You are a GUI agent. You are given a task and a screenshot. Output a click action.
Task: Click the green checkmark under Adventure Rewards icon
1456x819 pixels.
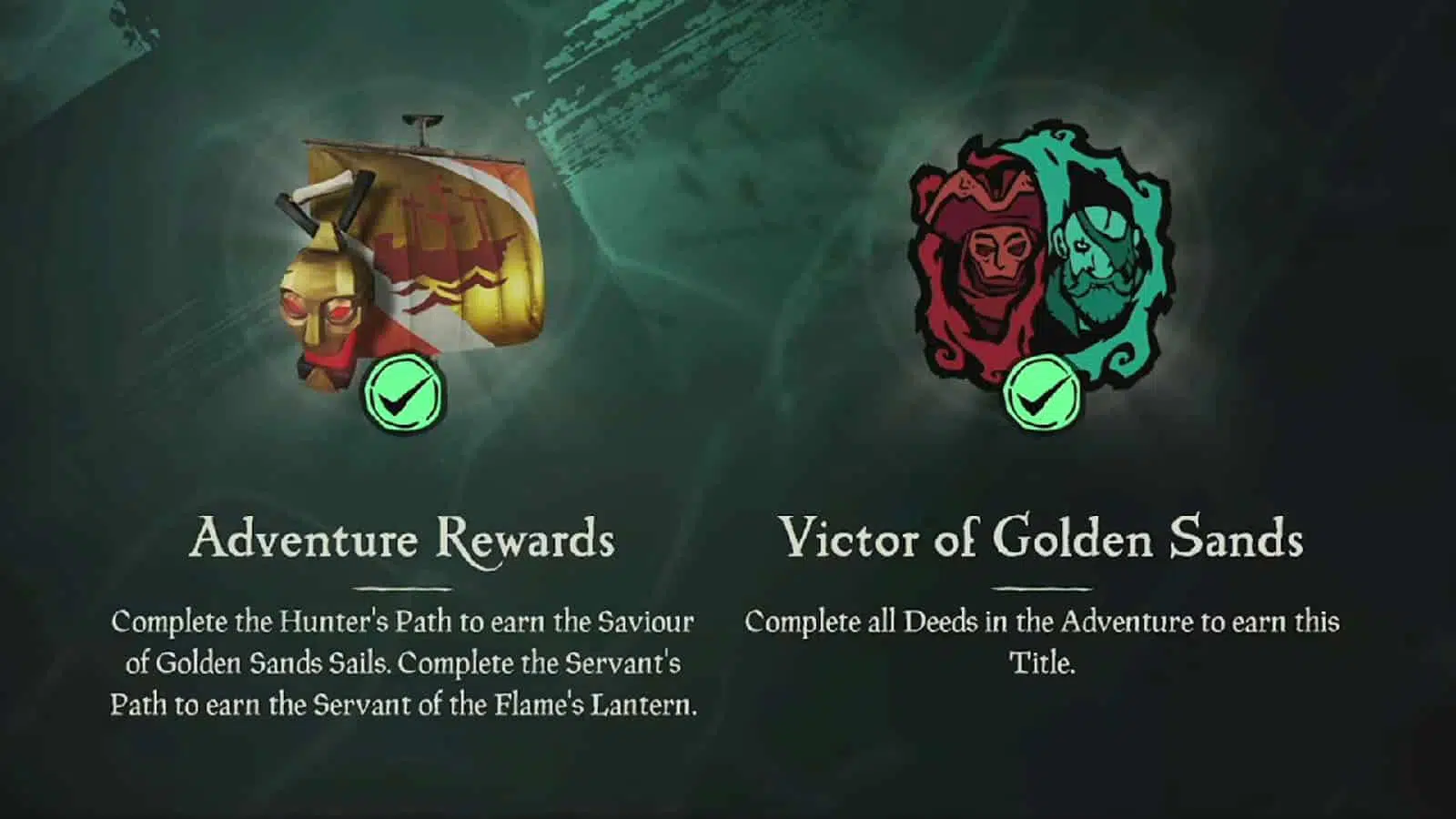point(403,396)
